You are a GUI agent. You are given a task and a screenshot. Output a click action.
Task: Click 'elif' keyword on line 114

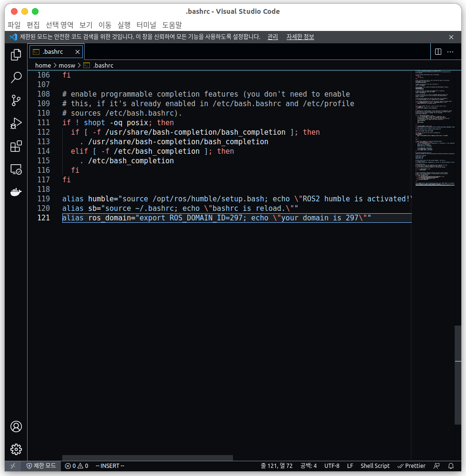pos(79,151)
